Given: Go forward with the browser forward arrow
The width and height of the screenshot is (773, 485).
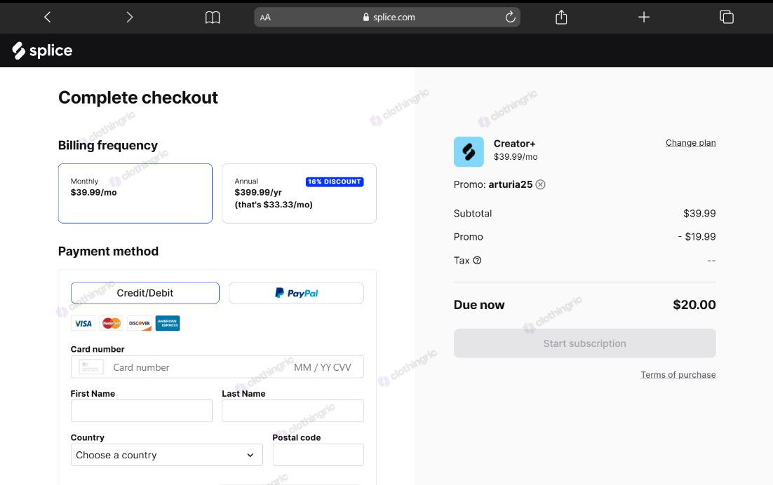Looking at the screenshot, I should pos(130,18).
